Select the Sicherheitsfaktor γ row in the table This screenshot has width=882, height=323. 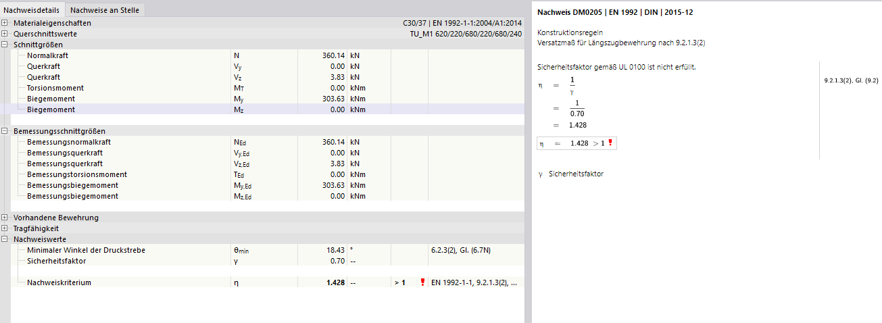(x=56, y=261)
